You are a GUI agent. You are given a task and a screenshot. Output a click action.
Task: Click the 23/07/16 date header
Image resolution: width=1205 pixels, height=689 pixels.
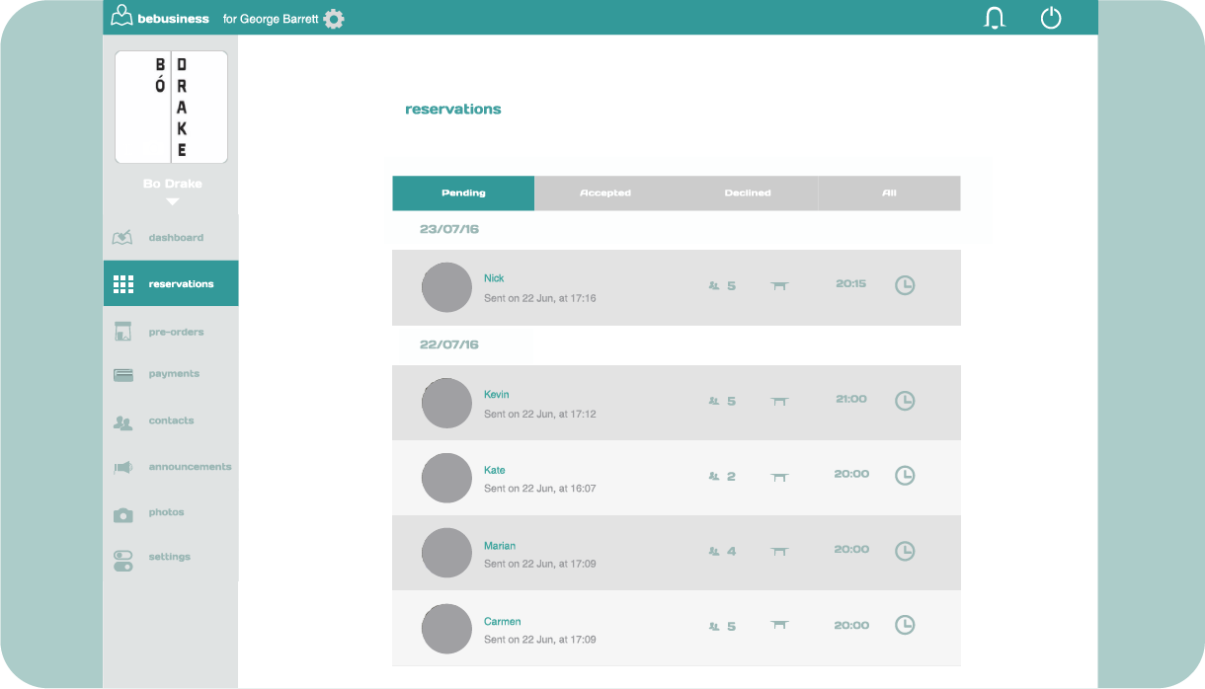coord(448,229)
